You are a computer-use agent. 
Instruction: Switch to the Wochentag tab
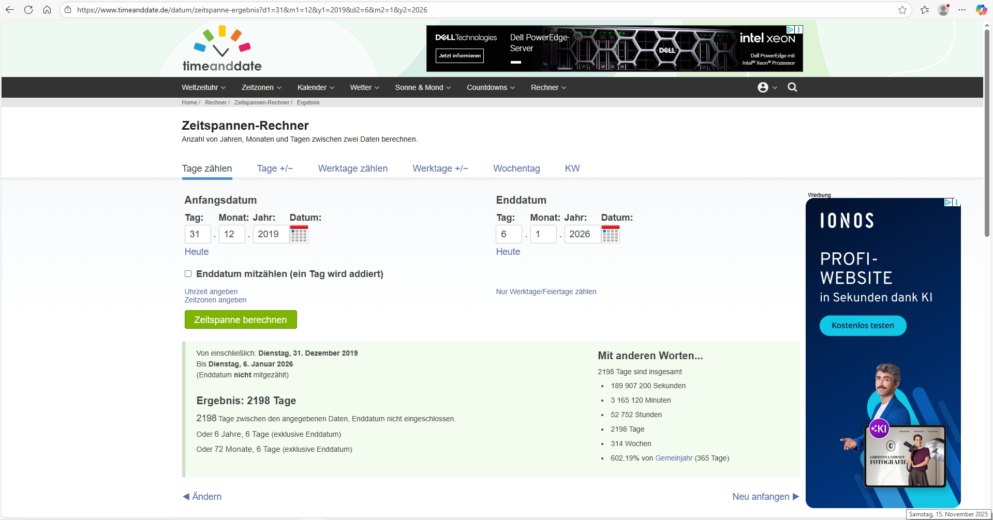[x=516, y=169]
